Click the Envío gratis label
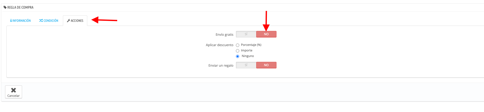This screenshot has height=112, width=484. coord(224,34)
